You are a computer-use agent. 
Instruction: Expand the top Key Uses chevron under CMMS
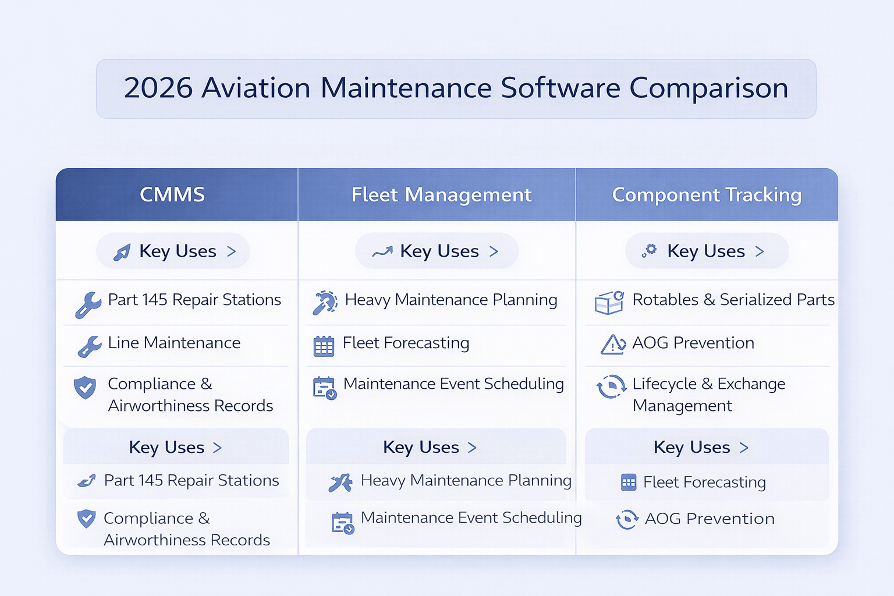[x=232, y=251]
